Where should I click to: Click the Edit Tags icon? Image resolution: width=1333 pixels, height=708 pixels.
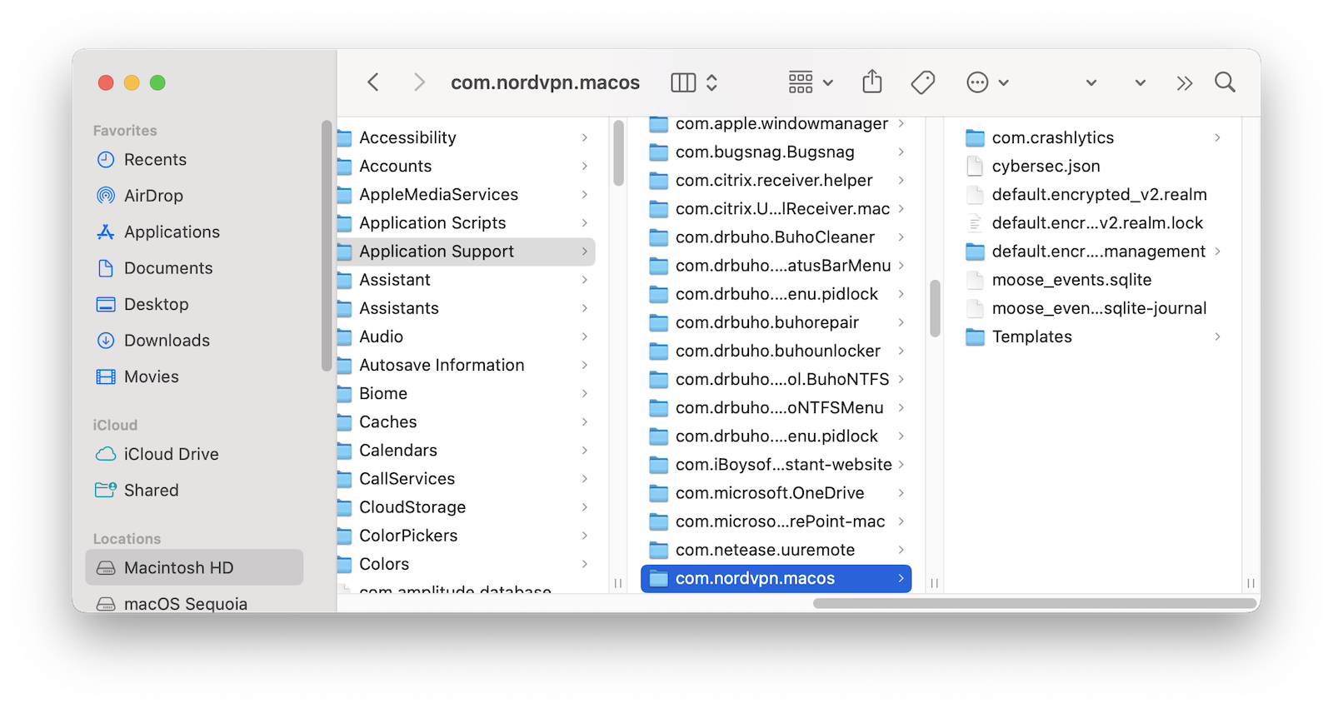(x=923, y=82)
